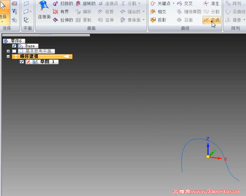
Task: Select the 连接面 (BlueSurf) tool
Action: click(x=44, y=10)
